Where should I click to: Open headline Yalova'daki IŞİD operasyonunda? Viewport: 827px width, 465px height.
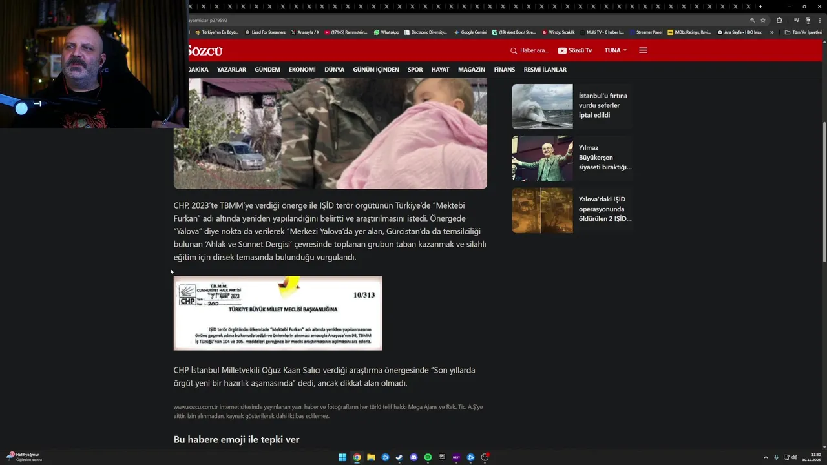click(x=605, y=209)
